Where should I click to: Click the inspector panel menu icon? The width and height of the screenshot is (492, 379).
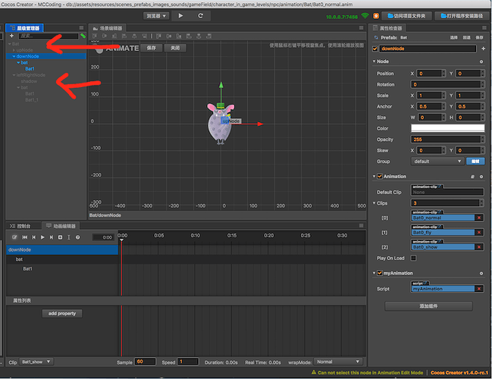(485, 28)
